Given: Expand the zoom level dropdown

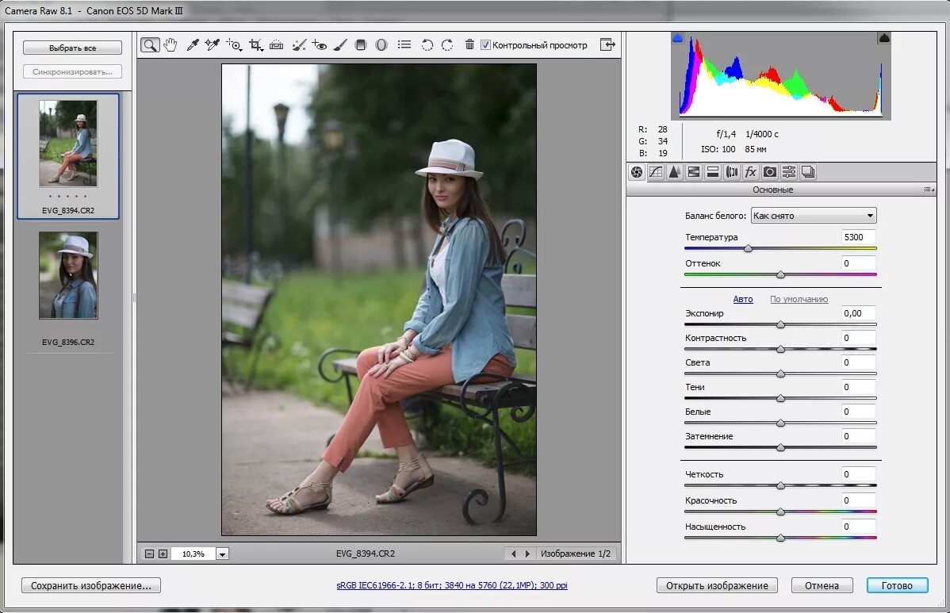Looking at the screenshot, I should pos(222,554).
